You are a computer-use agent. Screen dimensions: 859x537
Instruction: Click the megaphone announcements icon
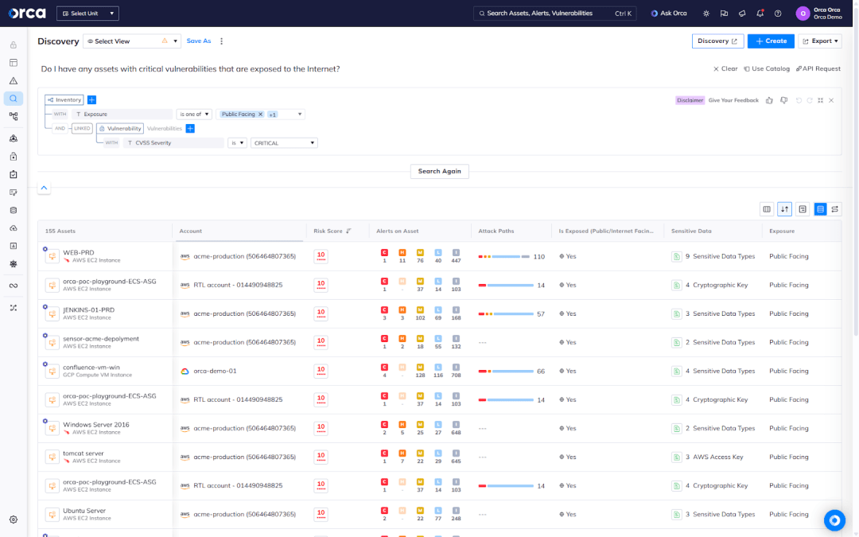click(741, 14)
